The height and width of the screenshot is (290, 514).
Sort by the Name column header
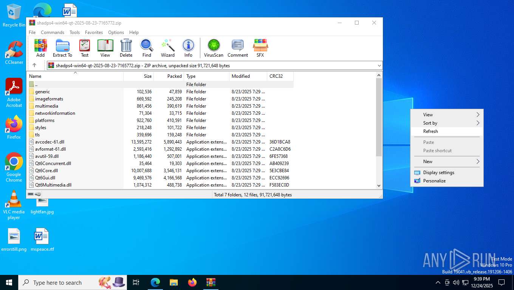pyautogui.click(x=75, y=76)
